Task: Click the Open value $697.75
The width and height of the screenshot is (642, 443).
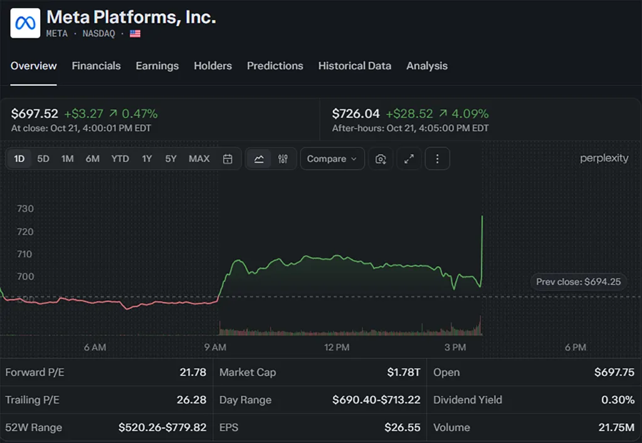Action: pos(614,372)
